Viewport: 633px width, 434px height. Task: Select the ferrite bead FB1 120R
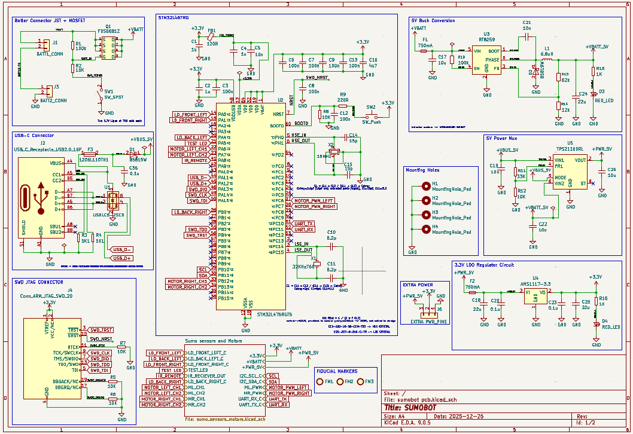[x=211, y=36]
